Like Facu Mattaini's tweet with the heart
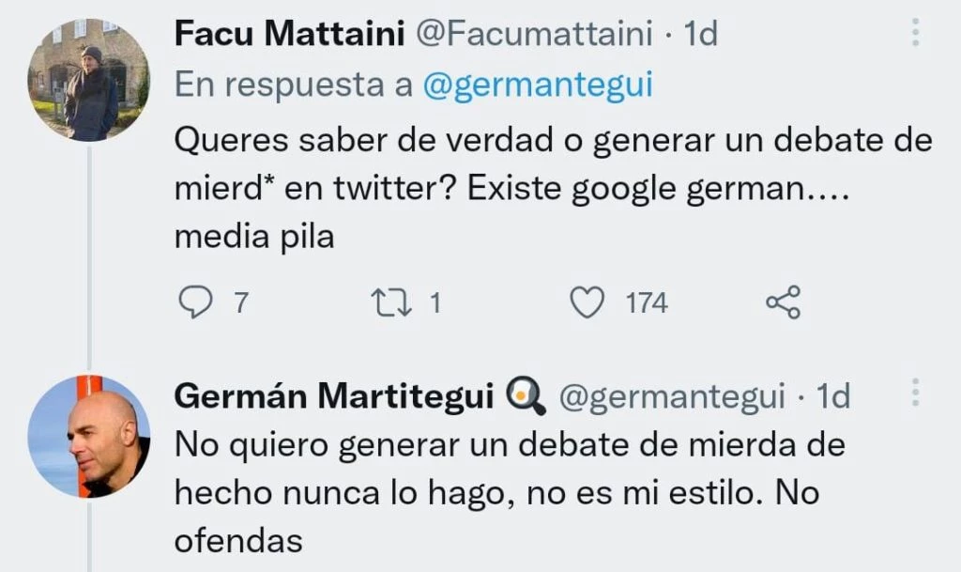The height and width of the screenshot is (572, 961). 587,302
